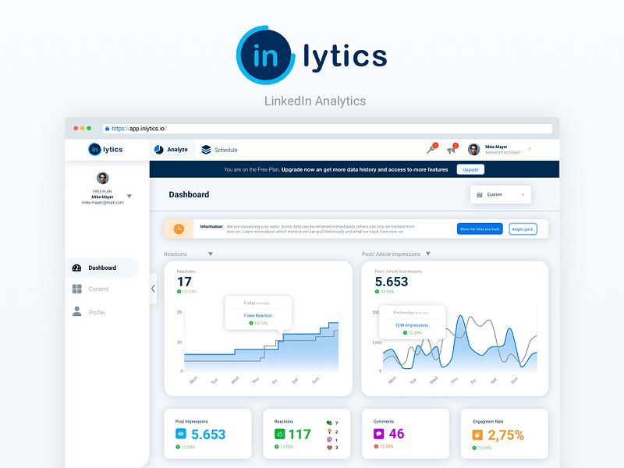Click the announcements megaphone icon

(452, 149)
